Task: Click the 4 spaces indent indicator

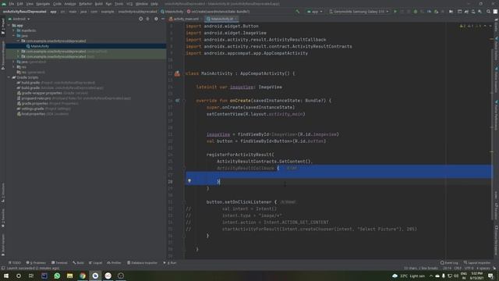Action: (483, 269)
